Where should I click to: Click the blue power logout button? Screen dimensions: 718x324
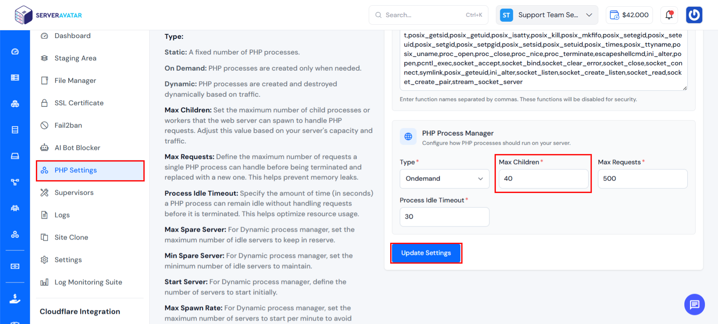tap(694, 15)
